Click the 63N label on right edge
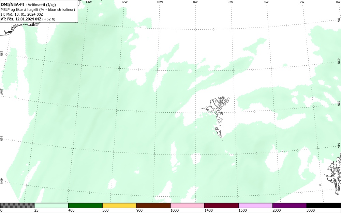Screen dimensions: 341x213 pyautogui.click(x=339, y=61)
